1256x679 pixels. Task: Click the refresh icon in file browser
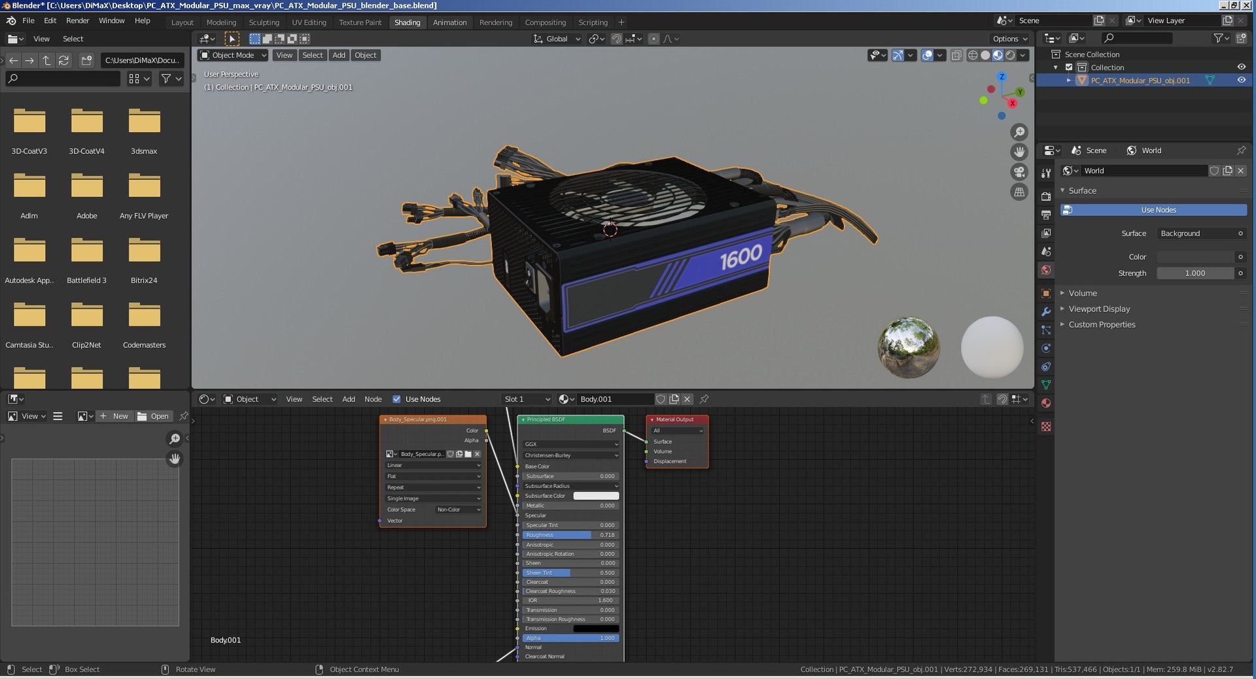tap(63, 60)
